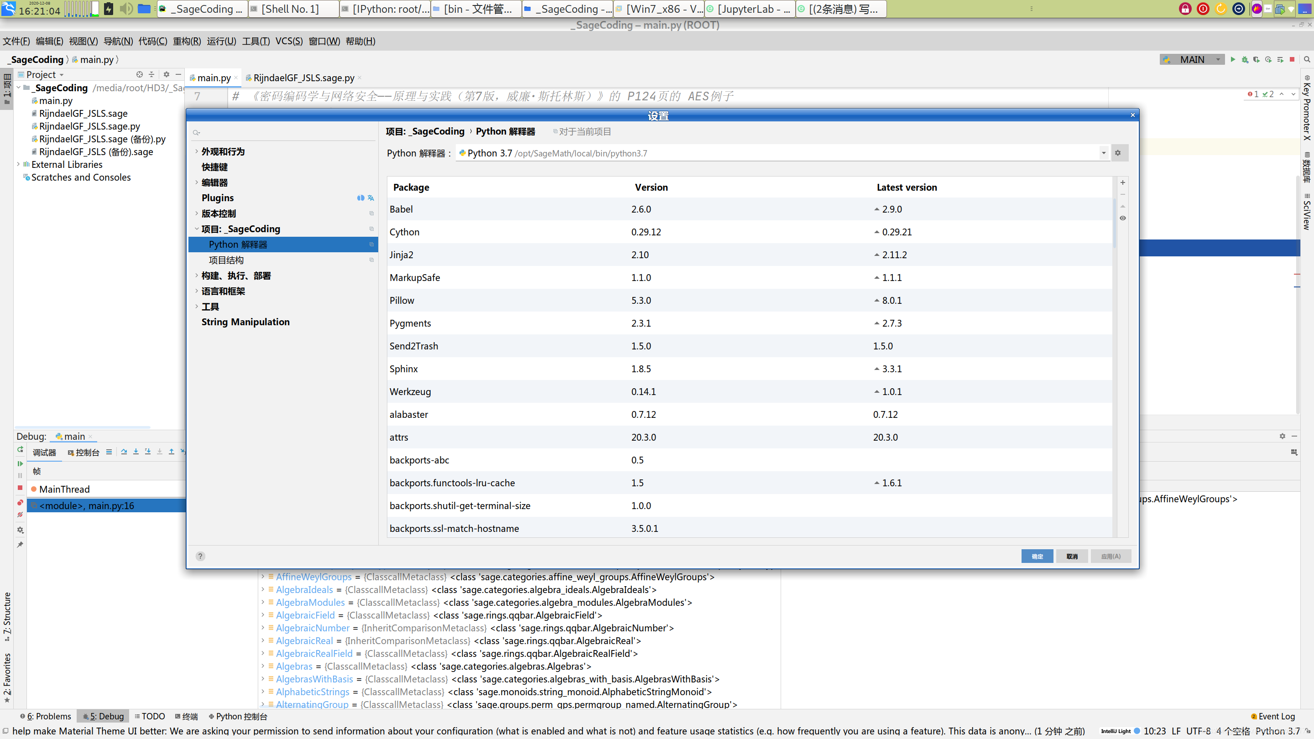Open the 运行(U) menu
The width and height of the screenshot is (1314, 739).
(221, 42)
